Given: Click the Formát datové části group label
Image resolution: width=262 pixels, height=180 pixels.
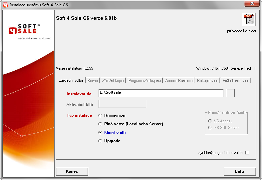Looking at the screenshot, I should click(227, 113).
